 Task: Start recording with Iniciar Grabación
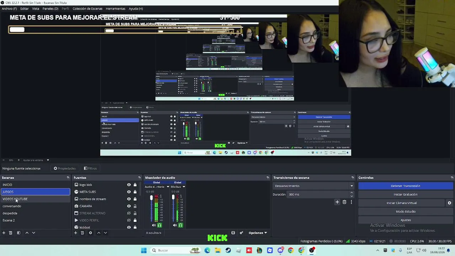(406, 194)
